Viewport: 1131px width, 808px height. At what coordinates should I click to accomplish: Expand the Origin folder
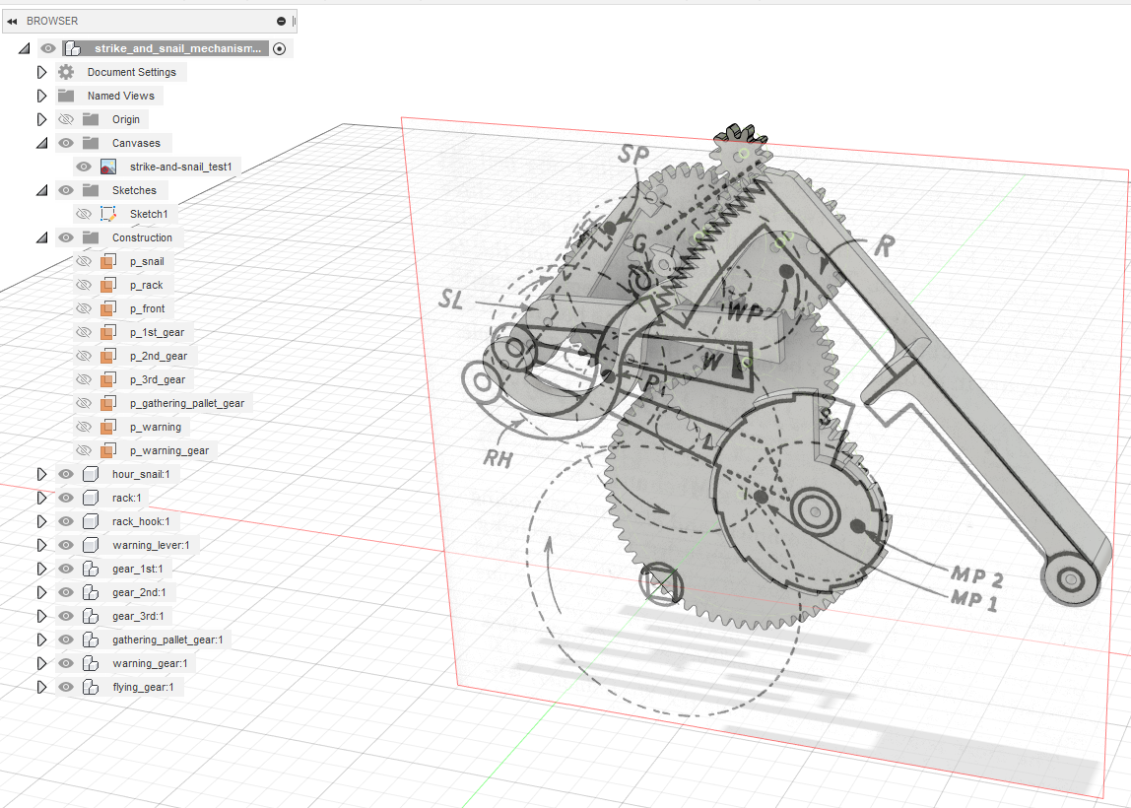(x=41, y=120)
